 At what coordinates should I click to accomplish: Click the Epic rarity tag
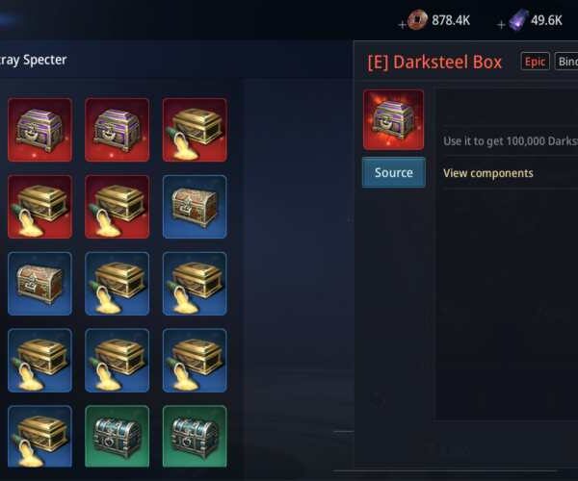536,62
